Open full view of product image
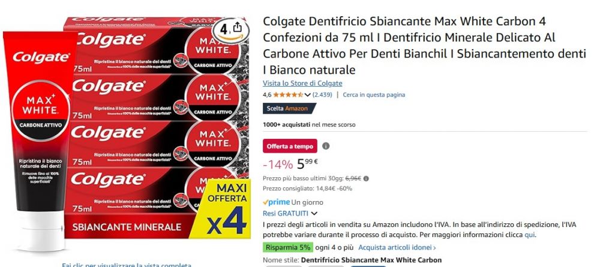Screen dimensions: 600x267 coord(126,265)
